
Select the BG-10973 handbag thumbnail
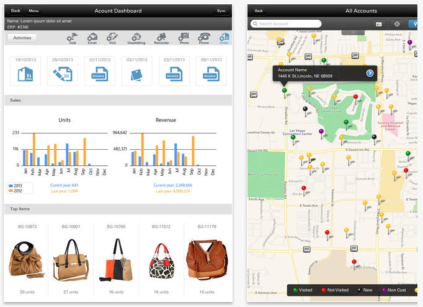(x=27, y=261)
